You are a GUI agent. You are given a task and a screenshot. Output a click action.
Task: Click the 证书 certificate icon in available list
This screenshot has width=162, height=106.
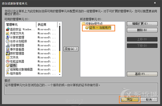[8, 65]
